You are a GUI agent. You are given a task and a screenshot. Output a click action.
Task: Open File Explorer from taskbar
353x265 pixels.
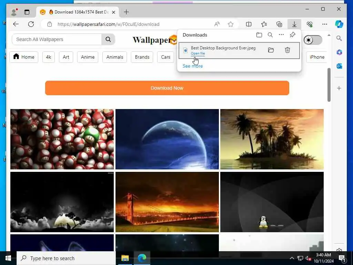(x=125, y=258)
